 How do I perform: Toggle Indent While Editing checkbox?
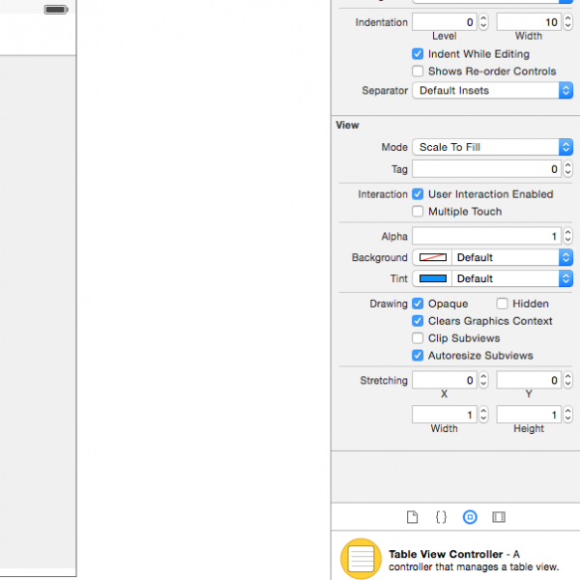[418, 54]
